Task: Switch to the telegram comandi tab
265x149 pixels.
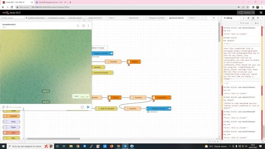Action: (x=157, y=18)
